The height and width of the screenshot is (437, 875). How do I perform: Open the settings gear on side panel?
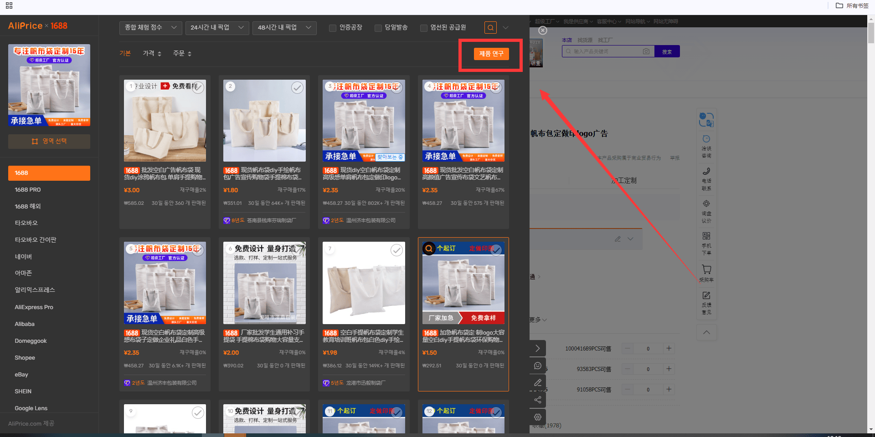tap(538, 417)
